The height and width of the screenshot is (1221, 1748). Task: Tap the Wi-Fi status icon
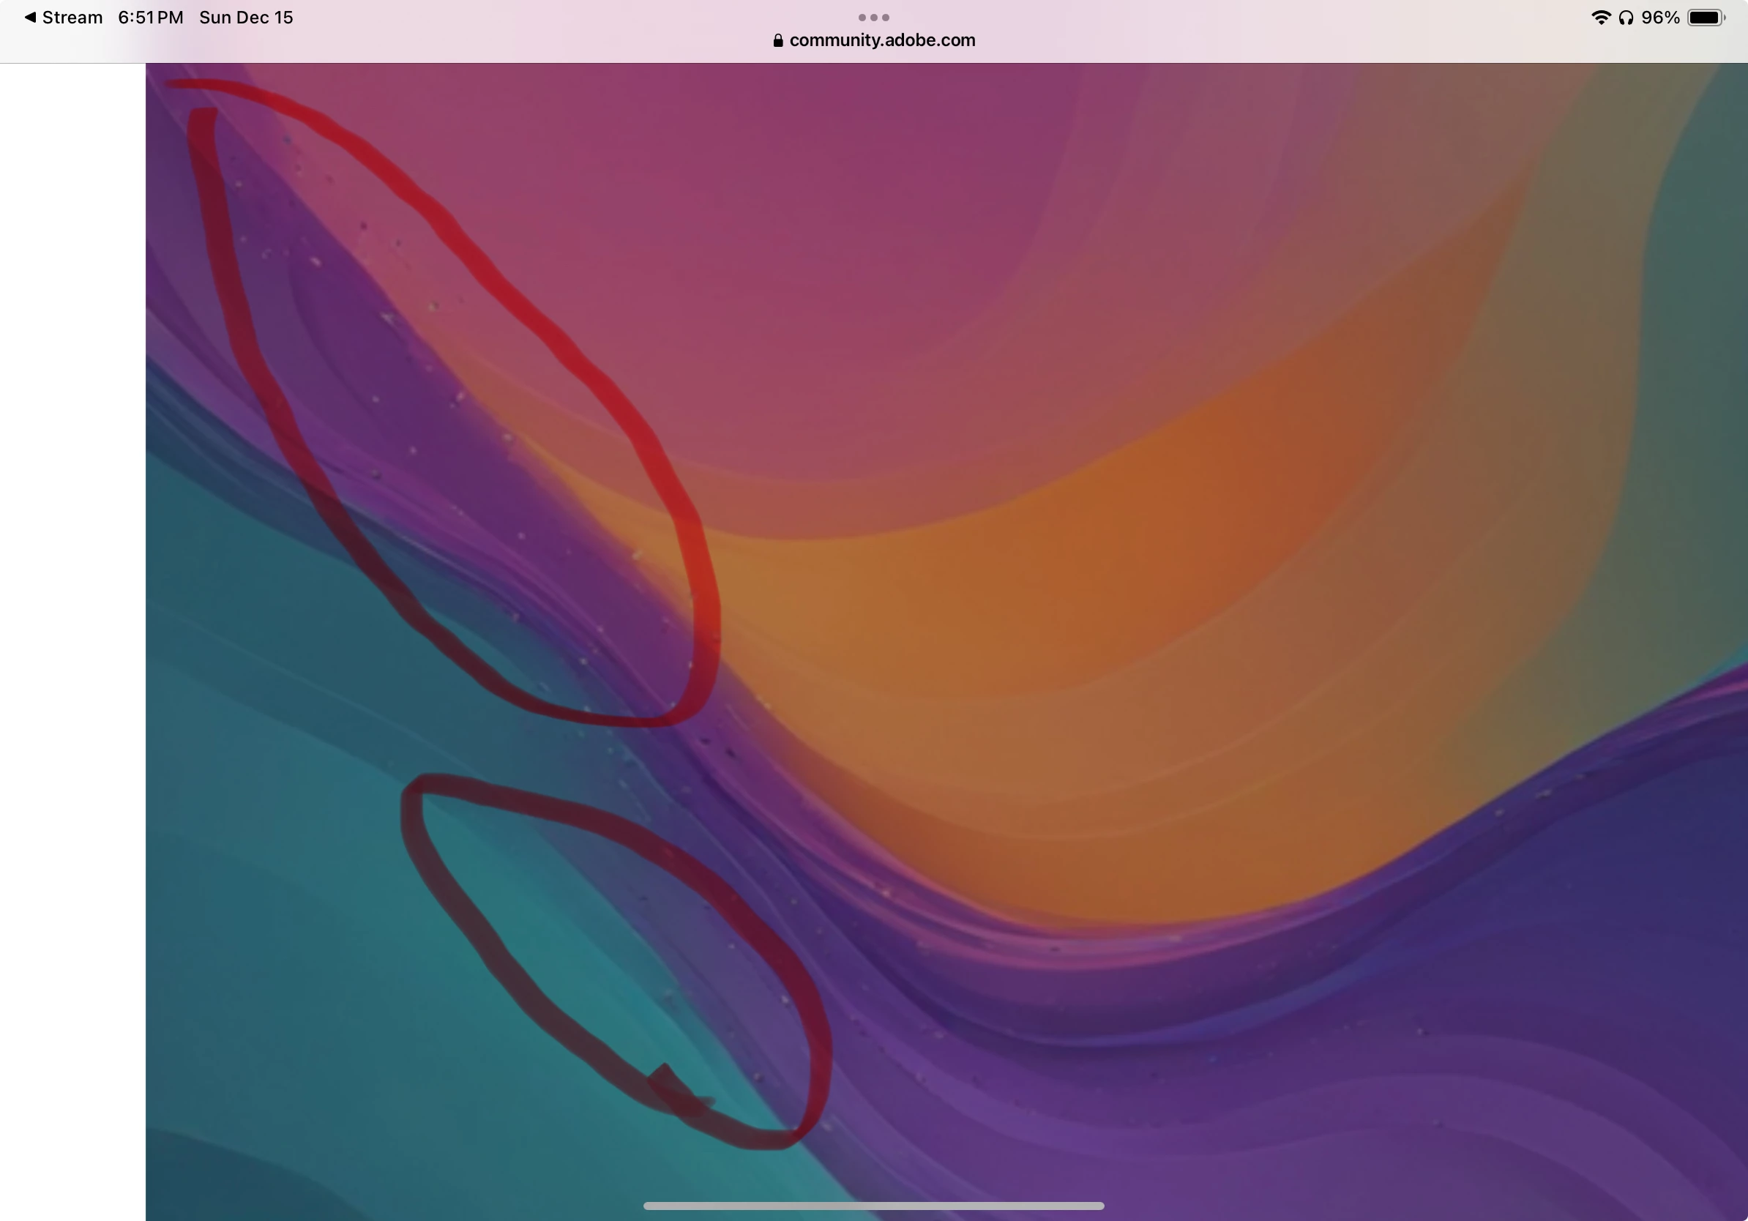1600,18
